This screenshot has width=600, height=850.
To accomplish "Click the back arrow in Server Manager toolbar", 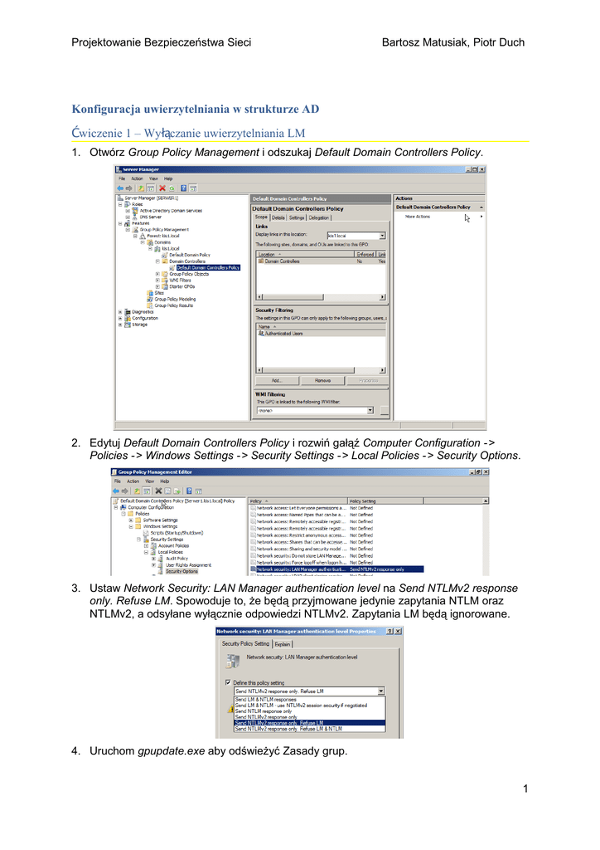I will pyautogui.click(x=120, y=188).
